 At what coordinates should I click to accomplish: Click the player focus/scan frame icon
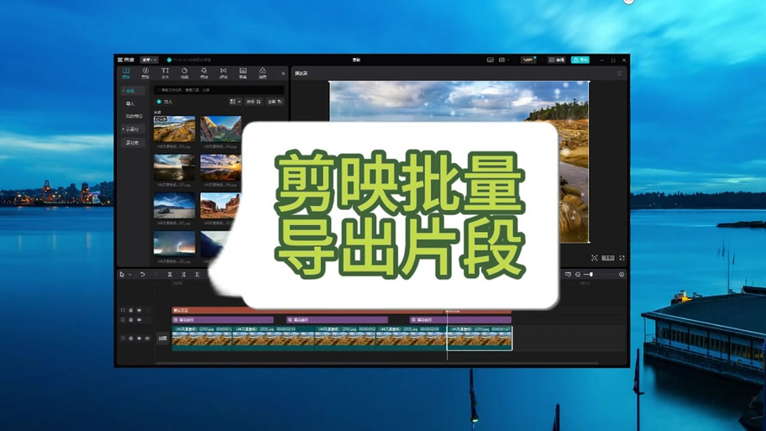tap(595, 258)
